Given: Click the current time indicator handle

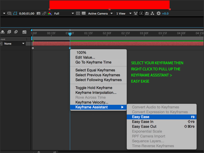Looking at the screenshot, I should pyautogui.click(x=70, y=34).
